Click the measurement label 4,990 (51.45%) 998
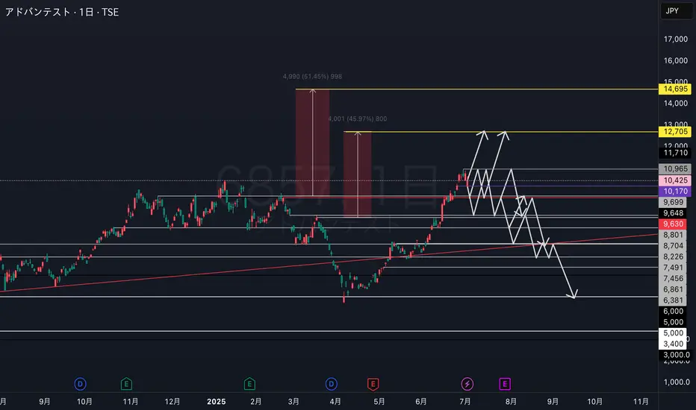Screen dimensions: 696x410 (x=312, y=77)
